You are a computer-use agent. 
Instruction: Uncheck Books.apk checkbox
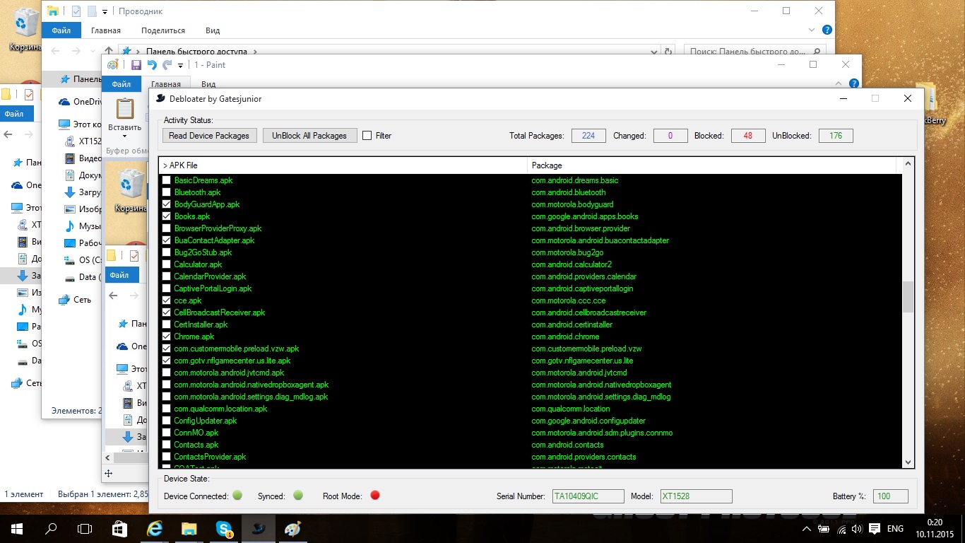pos(167,216)
